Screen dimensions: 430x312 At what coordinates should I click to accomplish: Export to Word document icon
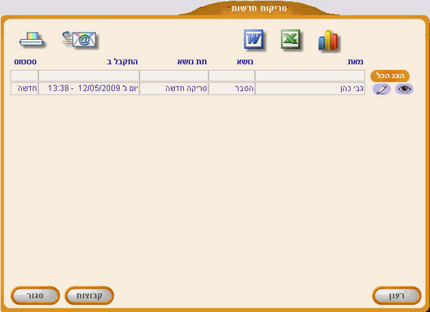254,40
